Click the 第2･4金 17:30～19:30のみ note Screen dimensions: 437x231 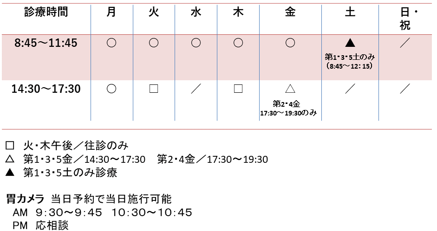click(288, 109)
